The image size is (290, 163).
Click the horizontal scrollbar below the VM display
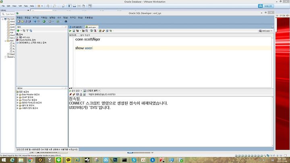(139, 153)
